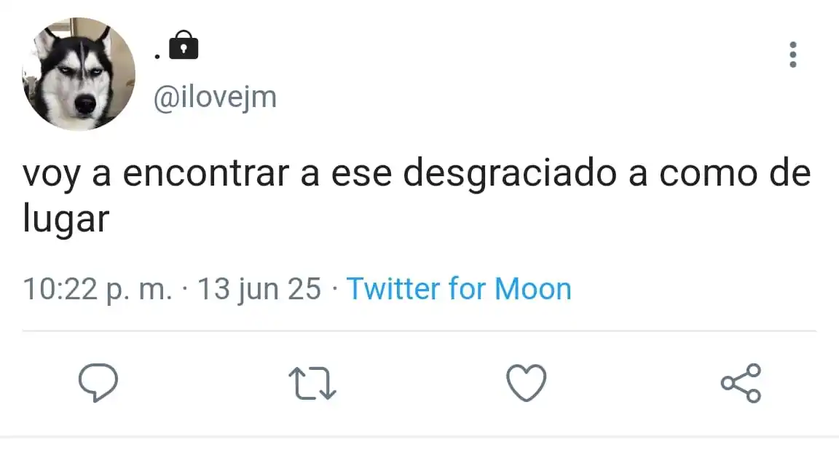The image size is (839, 450).
Task: Click the word 'encontrar' in the tweet
Action: [x=206, y=173]
